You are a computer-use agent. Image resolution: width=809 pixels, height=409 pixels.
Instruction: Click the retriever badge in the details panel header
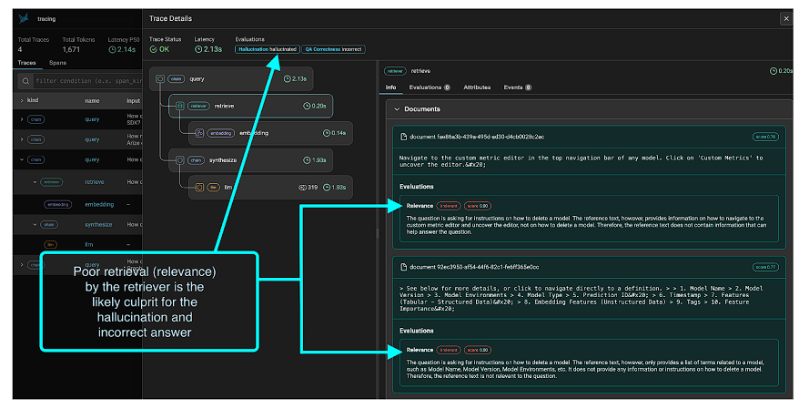395,71
